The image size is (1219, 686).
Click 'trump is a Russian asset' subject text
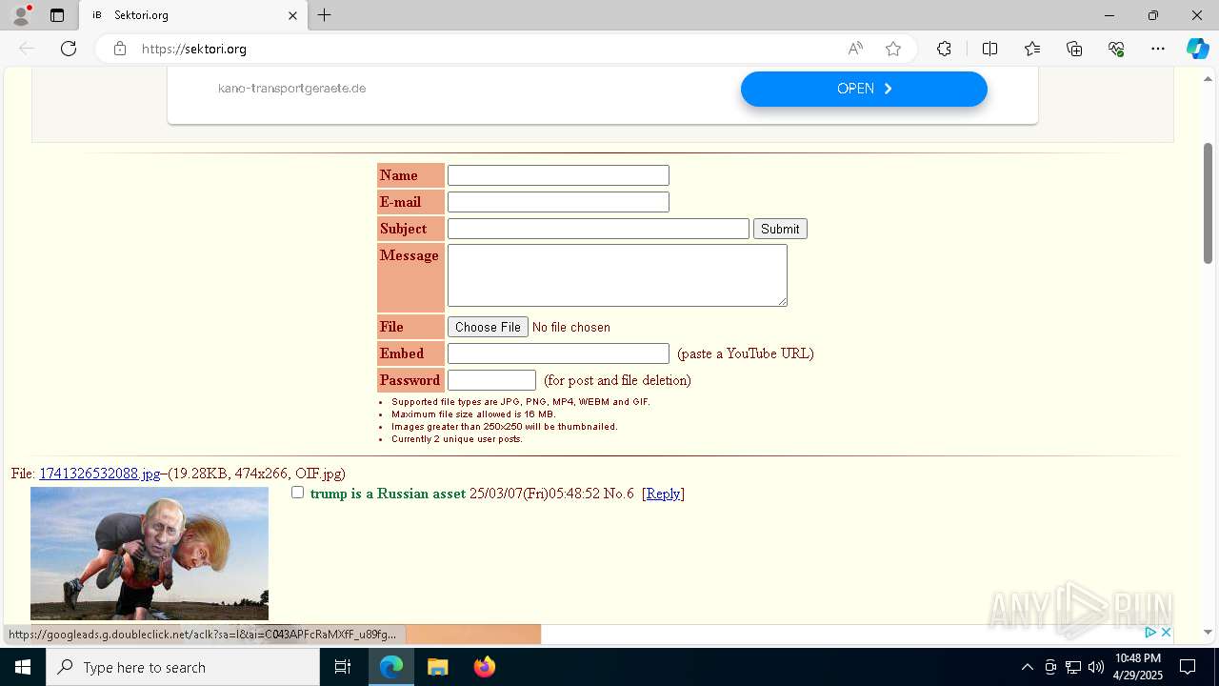(x=388, y=494)
